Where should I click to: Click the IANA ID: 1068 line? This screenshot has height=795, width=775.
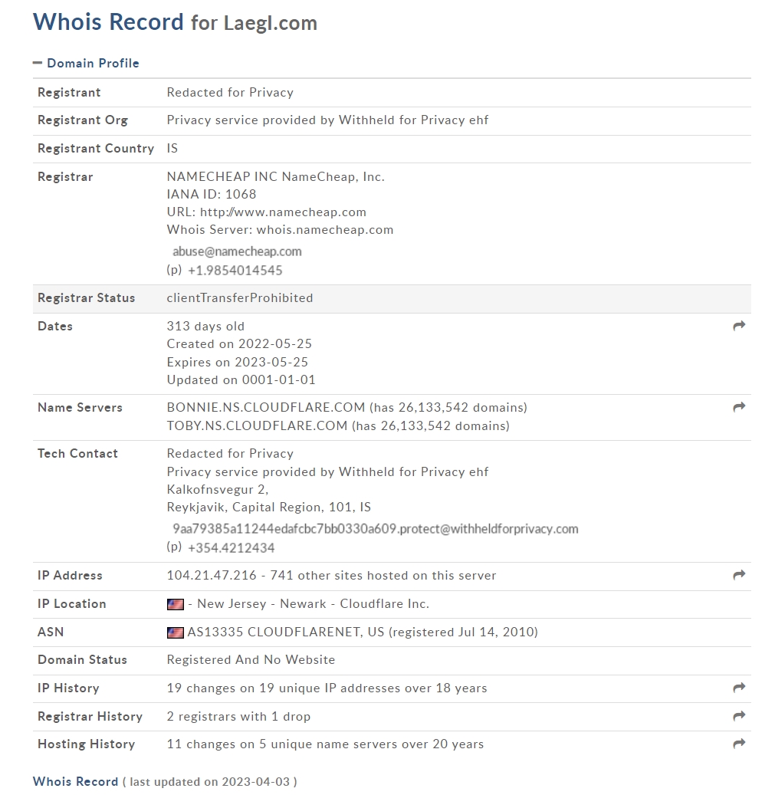pyautogui.click(x=212, y=194)
